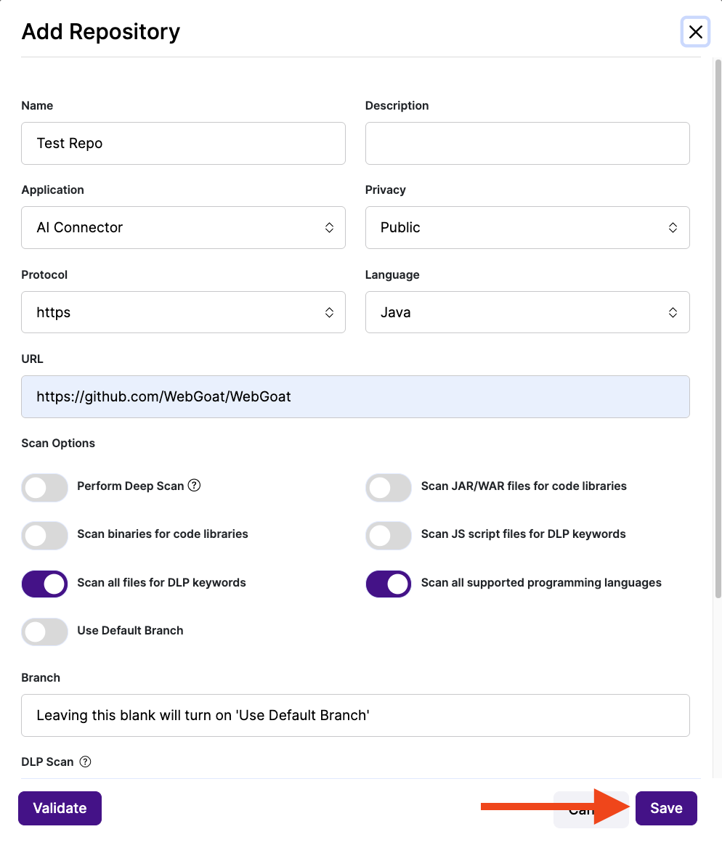This screenshot has height=845, width=722.
Task: Click the 'Use Default Branch' label
Action: pyautogui.click(x=130, y=631)
